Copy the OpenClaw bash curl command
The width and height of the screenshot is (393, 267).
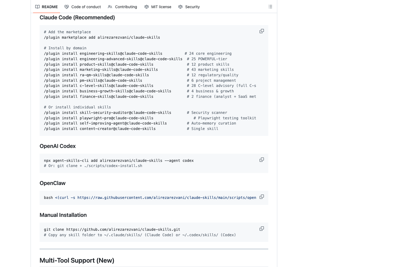pos(262,197)
